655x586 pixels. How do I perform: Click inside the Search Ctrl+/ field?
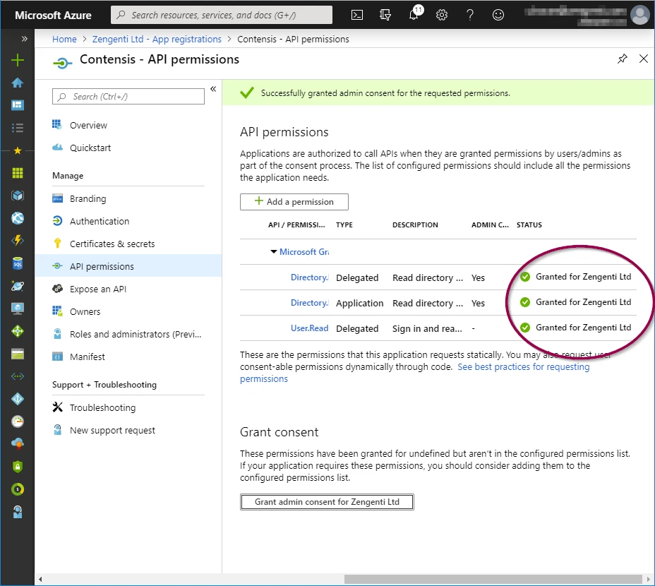127,96
